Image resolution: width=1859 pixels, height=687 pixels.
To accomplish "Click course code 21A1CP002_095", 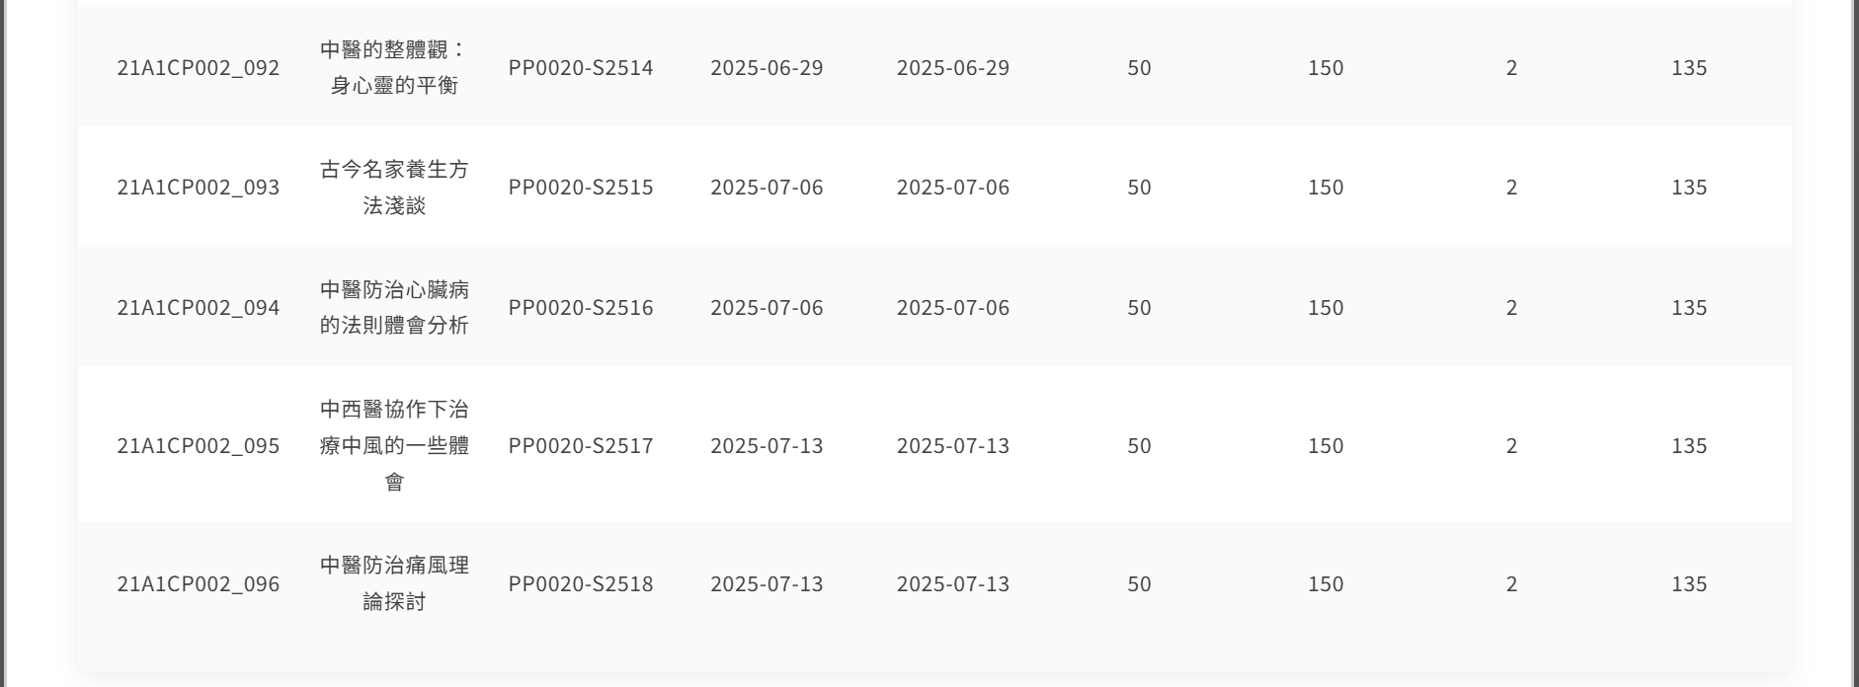I will pyautogui.click(x=199, y=446).
